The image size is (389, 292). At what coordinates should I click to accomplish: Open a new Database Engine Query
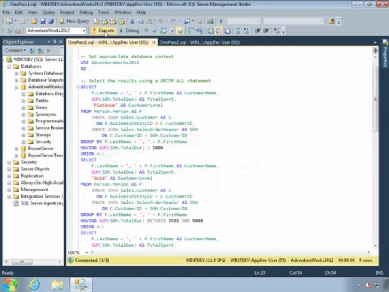tap(96, 21)
